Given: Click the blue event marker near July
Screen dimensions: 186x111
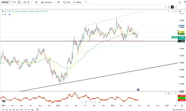Looking at the screenshot, I should [138, 90].
